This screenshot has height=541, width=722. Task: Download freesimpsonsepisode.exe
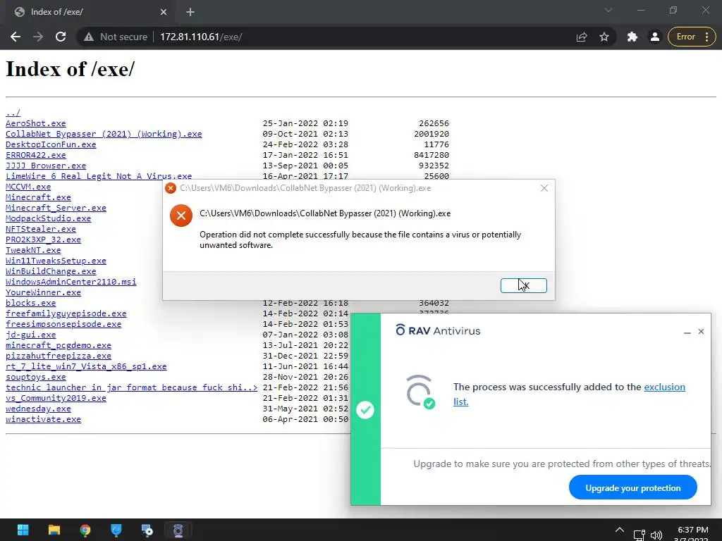[x=63, y=324]
